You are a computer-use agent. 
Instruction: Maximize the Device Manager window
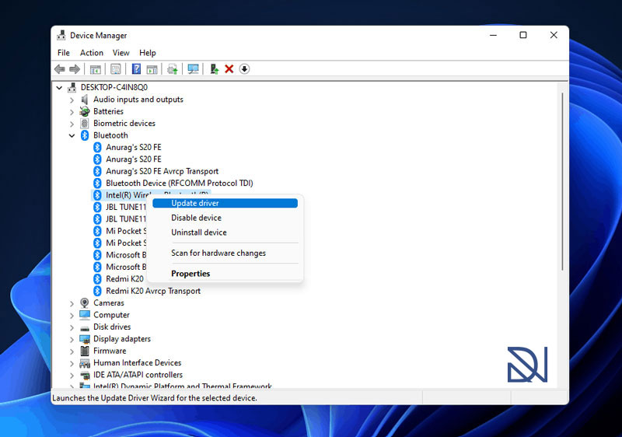click(x=523, y=35)
